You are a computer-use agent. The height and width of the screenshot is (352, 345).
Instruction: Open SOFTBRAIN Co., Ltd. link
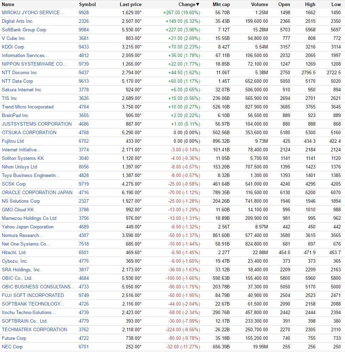pos(25,321)
